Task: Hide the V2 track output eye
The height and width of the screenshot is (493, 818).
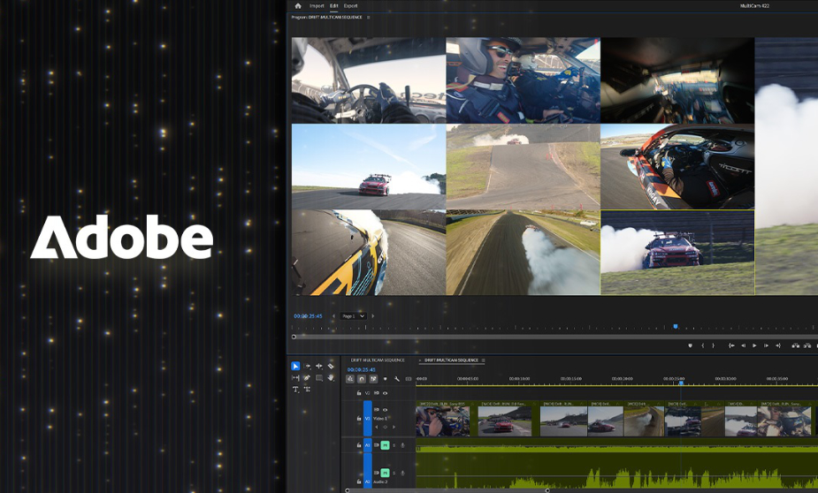Action: [x=386, y=393]
